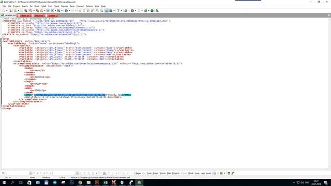Expand the Back history dropdown arrow

click(x=69, y=11)
